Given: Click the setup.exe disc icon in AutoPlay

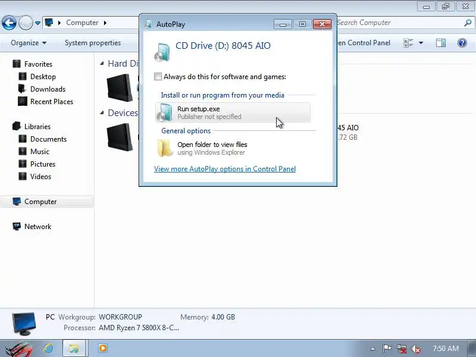Looking at the screenshot, I should [x=165, y=112].
